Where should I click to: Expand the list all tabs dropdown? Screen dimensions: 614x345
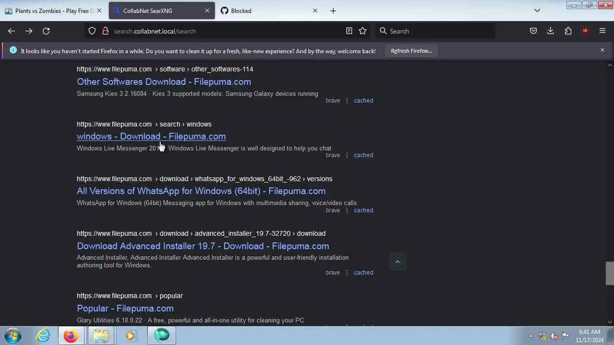click(537, 11)
